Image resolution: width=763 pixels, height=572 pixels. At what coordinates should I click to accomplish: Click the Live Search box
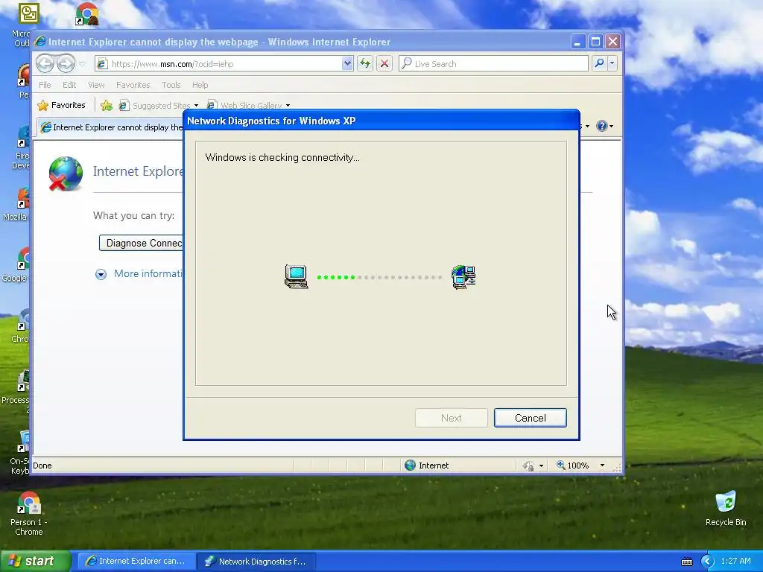pyautogui.click(x=493, y=64)
